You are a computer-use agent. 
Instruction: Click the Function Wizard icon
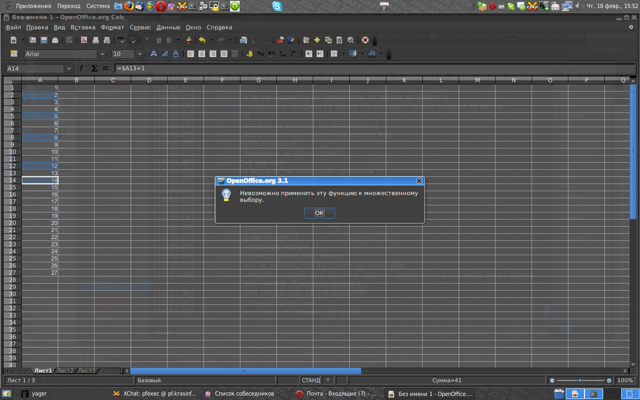click(x=82, y=68)
